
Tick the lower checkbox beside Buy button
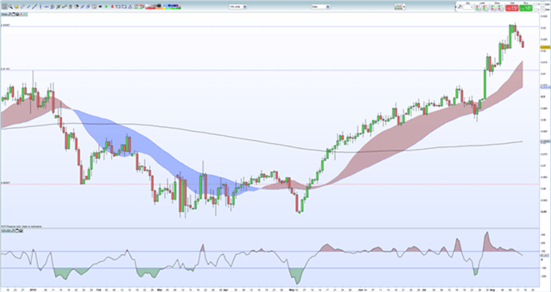point(536,10)
